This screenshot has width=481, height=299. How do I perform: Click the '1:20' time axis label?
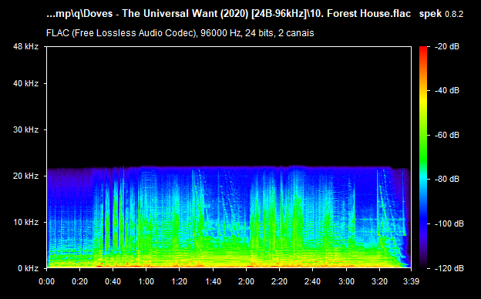coord(179,281)
